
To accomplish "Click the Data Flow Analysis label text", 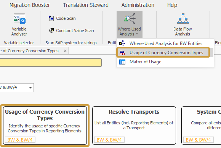I will [183, 31].
